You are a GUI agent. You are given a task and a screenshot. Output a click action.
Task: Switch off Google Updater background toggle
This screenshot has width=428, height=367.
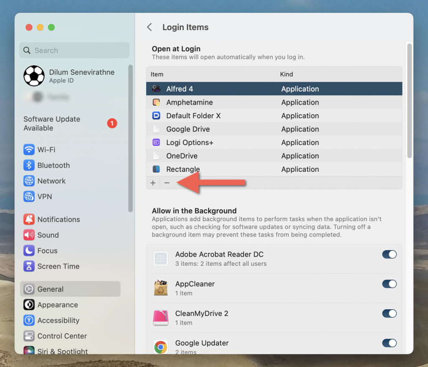[389, 343]
